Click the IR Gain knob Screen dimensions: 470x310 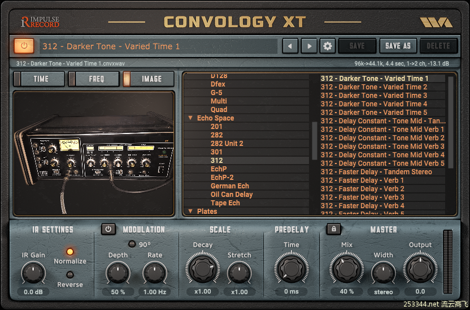[x=33, y=273]
